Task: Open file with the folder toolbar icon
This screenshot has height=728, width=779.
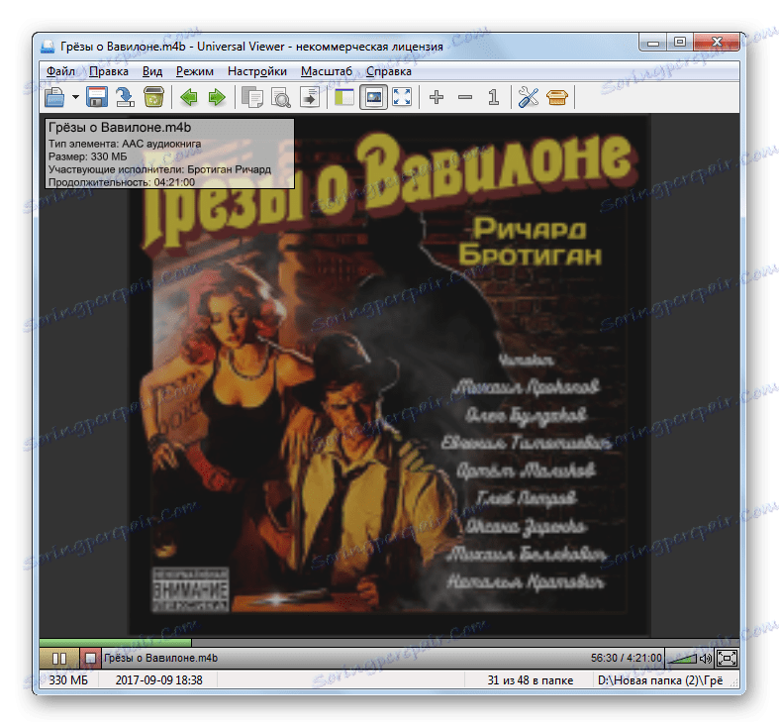Action: (54, 97)
